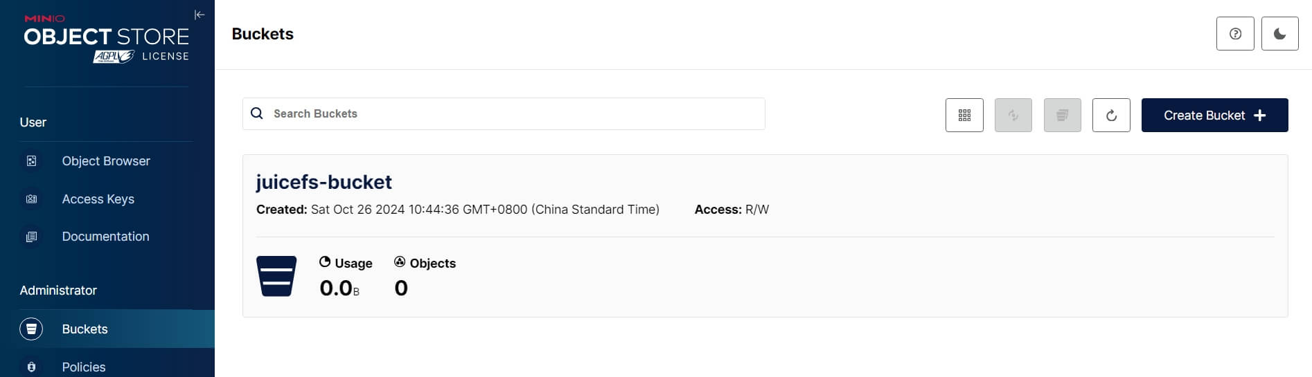This screenshot has width=1312, height=377.
Task: Click the MinIO Object Store logo
Action: (x=106, y=33)
